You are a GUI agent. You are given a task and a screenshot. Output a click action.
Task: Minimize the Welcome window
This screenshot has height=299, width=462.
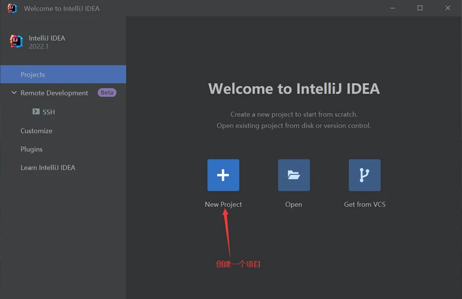click(393, 8)
